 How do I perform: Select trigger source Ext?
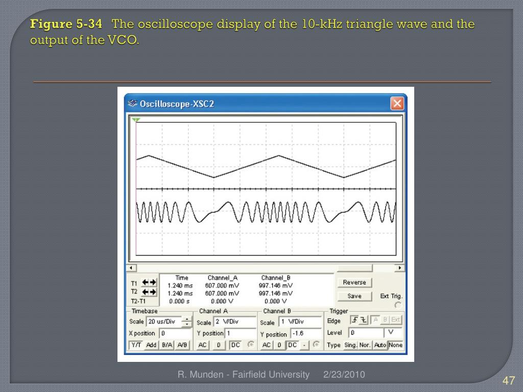(x=396, y=320)
